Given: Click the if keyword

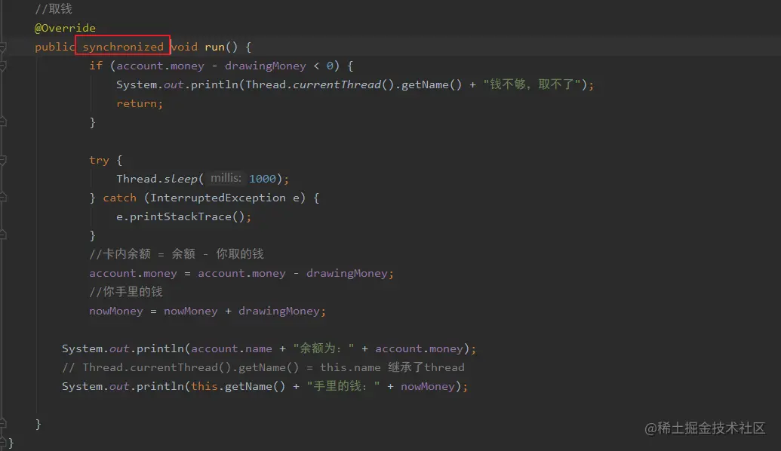Looking at the screenshot, I should (96, 66).
